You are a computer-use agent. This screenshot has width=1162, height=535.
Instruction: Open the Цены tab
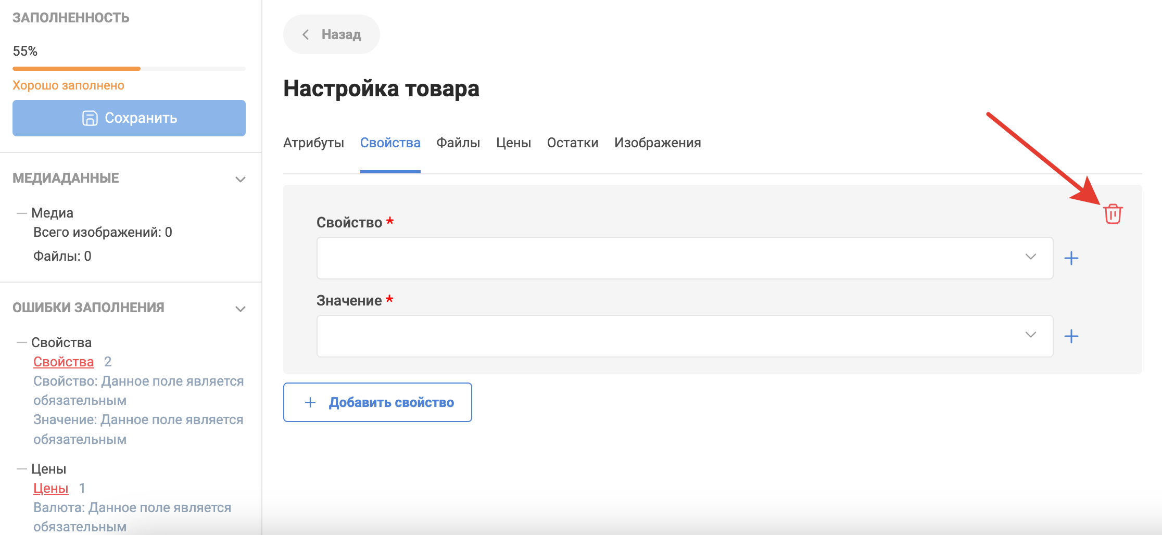513,143
